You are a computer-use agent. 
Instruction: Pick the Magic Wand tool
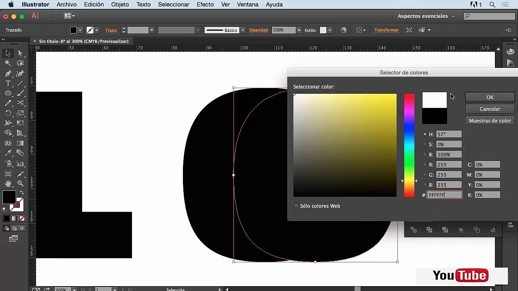click(x=8, y=63)
